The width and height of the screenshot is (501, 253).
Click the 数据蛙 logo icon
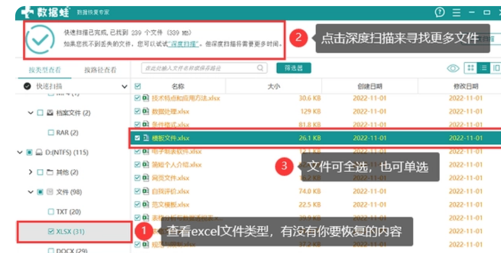(27, 12)
